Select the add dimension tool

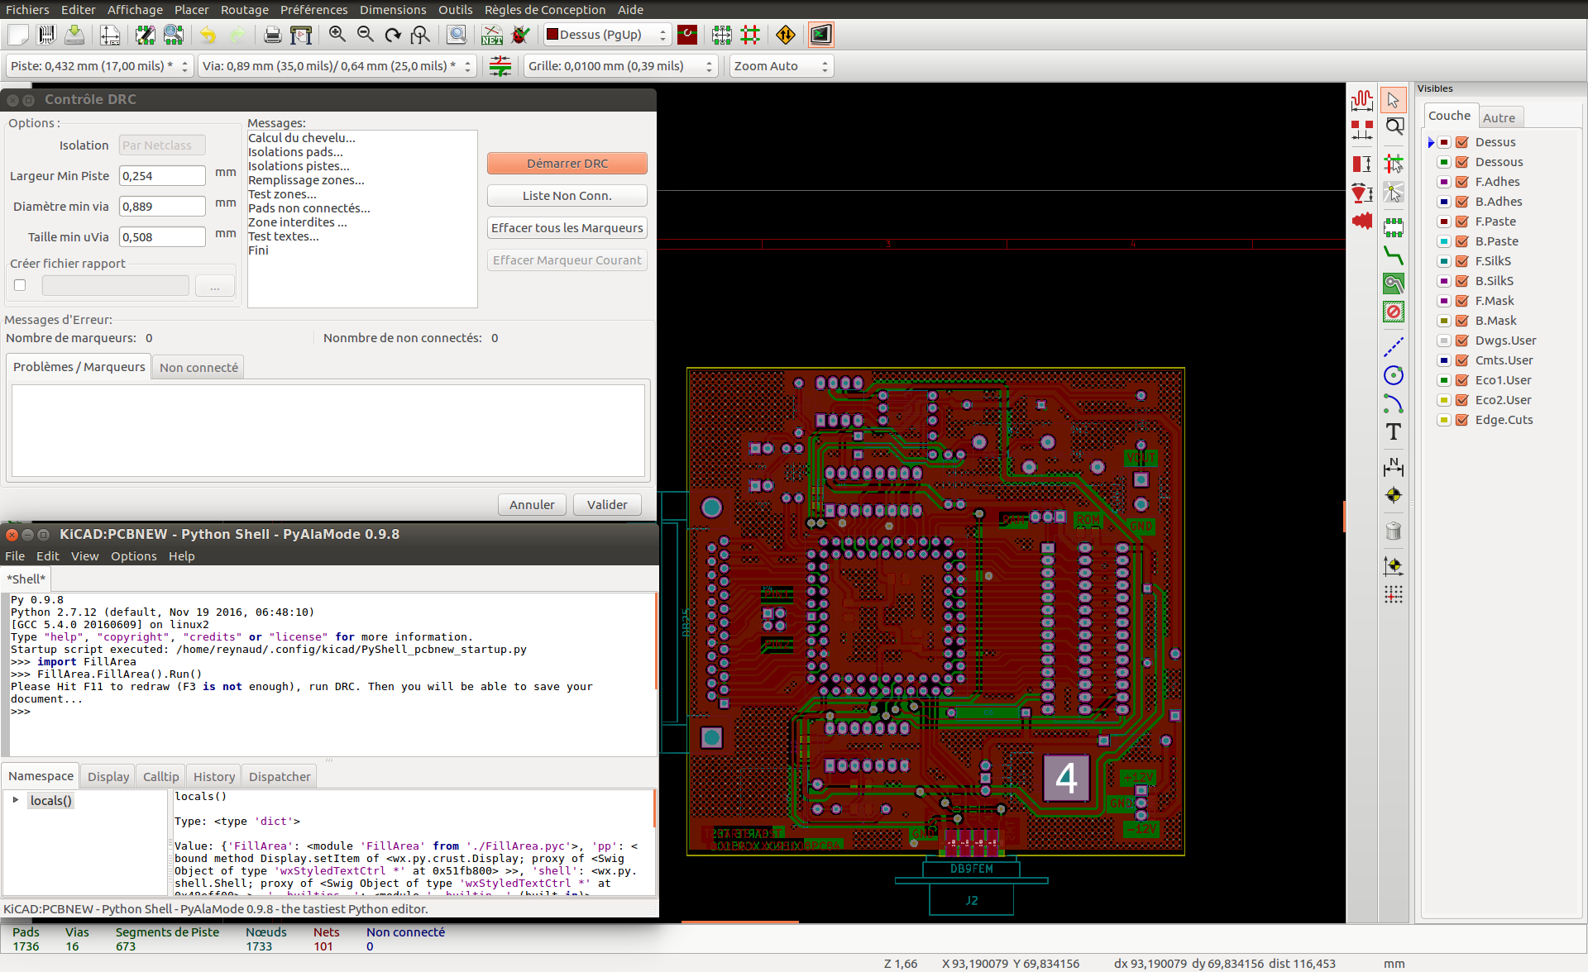pos(1394,468)
